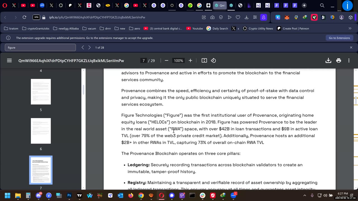Open the PDF sidebar menu (hamburger icon)
Screen dimensions: 358x201
pyautogui.click(x=9, y=61)
